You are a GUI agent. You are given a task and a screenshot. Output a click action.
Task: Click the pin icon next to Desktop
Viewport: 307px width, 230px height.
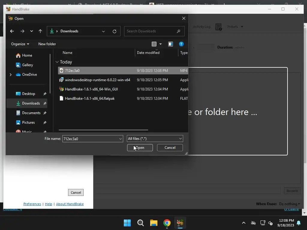point(45,94)
